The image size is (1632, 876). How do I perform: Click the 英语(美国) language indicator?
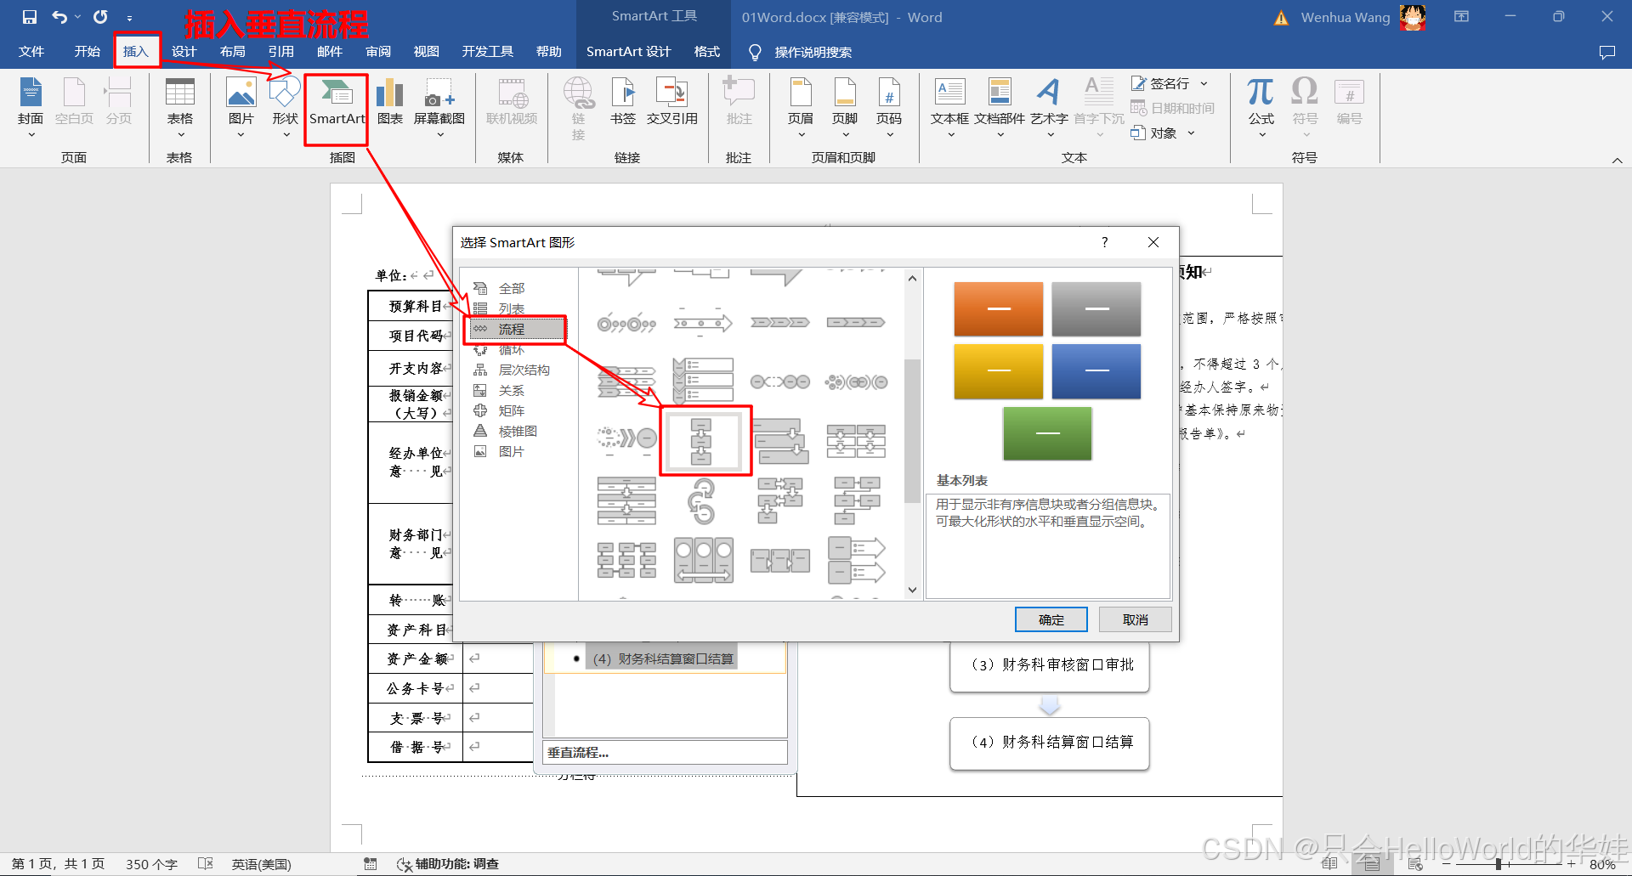click(x=261, y=864)
